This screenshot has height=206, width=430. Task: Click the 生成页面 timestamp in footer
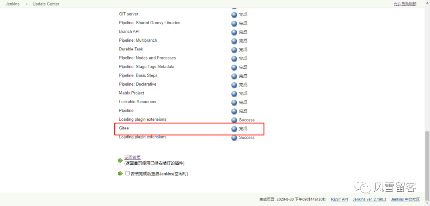click(293, 199)
